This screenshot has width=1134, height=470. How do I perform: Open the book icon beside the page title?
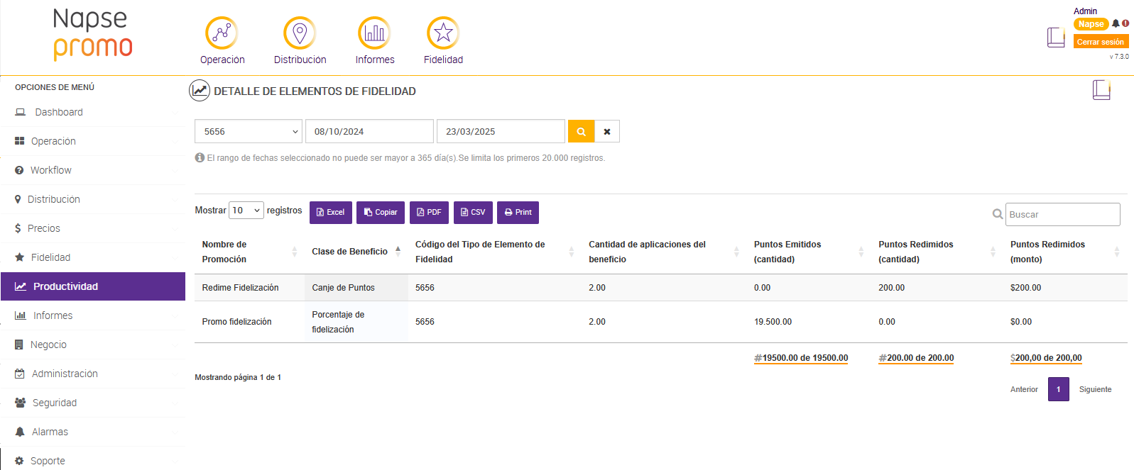click(x=1101, y=90)
